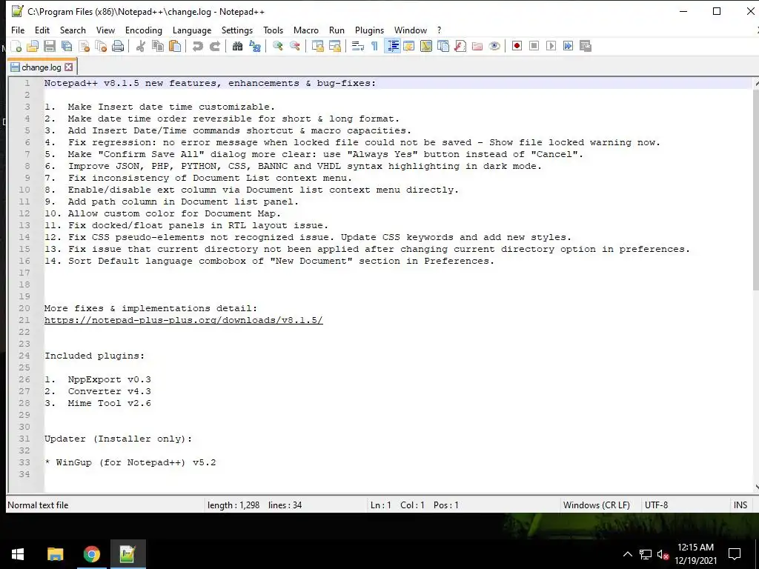The width and height of the screenshot is (759, 569).
Task: Launch Google Chrome from the taskbar
Action: 91,554
